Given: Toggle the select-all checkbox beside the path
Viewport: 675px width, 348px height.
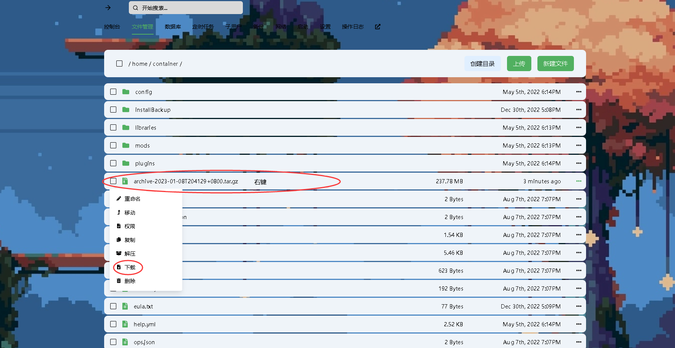Looking at the screenshot, I should pyautogui.click(x=119, y=64).
